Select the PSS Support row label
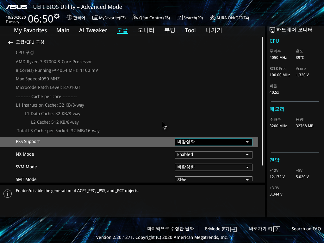Image resolution: width=324 pixels, height=243 pixels. [28, 141]
